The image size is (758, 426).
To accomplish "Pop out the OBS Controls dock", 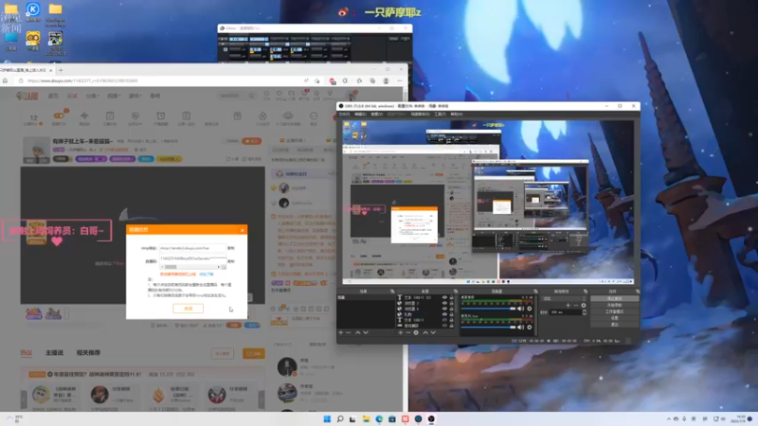I will (637, 292).
